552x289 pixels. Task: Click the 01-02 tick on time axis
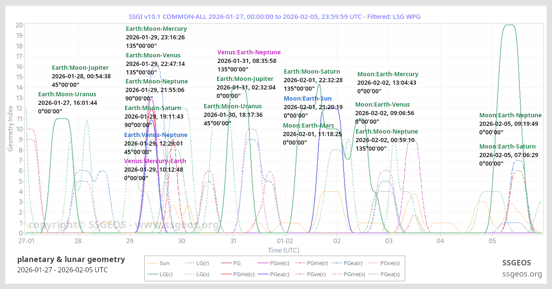(285, 241)
